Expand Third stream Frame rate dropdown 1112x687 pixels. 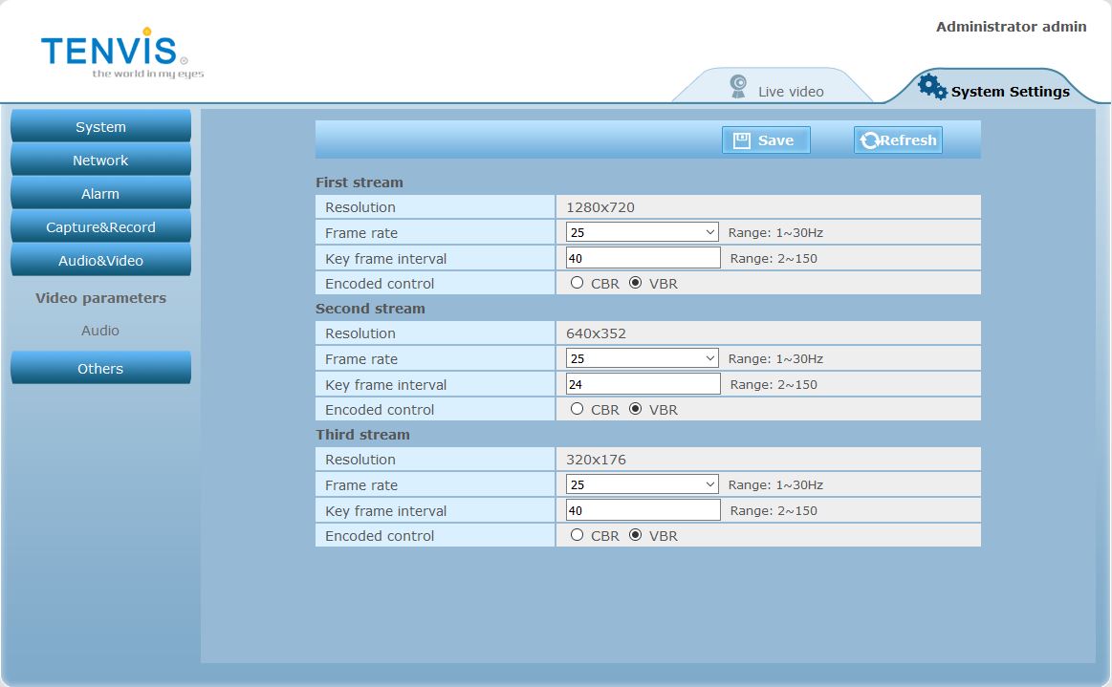[642, 484]
